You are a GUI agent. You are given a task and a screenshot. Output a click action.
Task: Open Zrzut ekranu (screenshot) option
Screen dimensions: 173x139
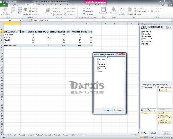click(x=35, y=14)
